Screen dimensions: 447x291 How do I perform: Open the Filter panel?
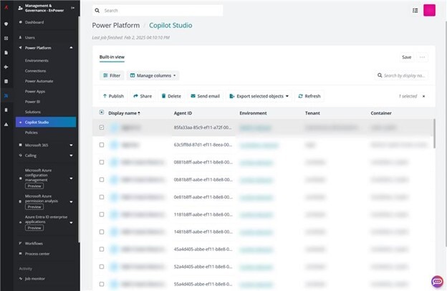[x=112, y=75]
